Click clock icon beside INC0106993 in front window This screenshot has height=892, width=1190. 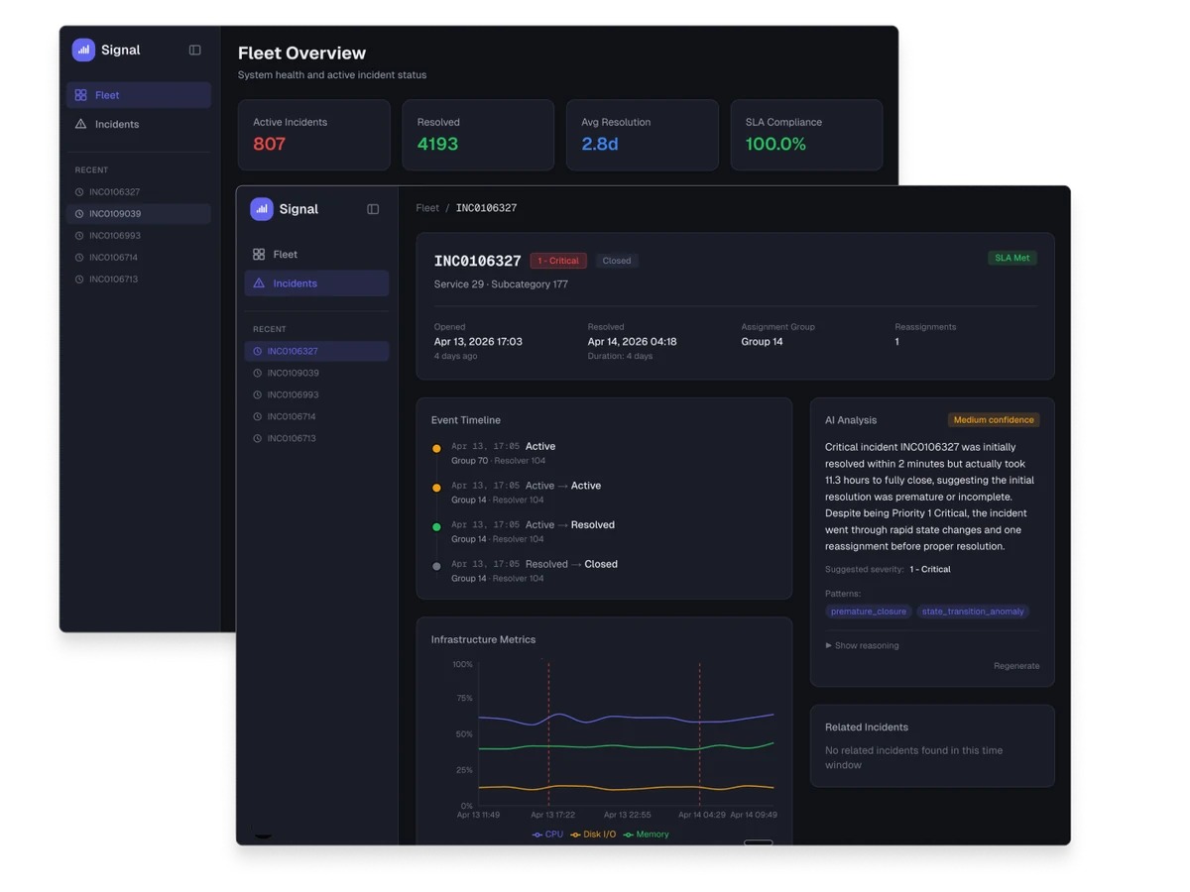pyautogui.click(x=258, y=395)
